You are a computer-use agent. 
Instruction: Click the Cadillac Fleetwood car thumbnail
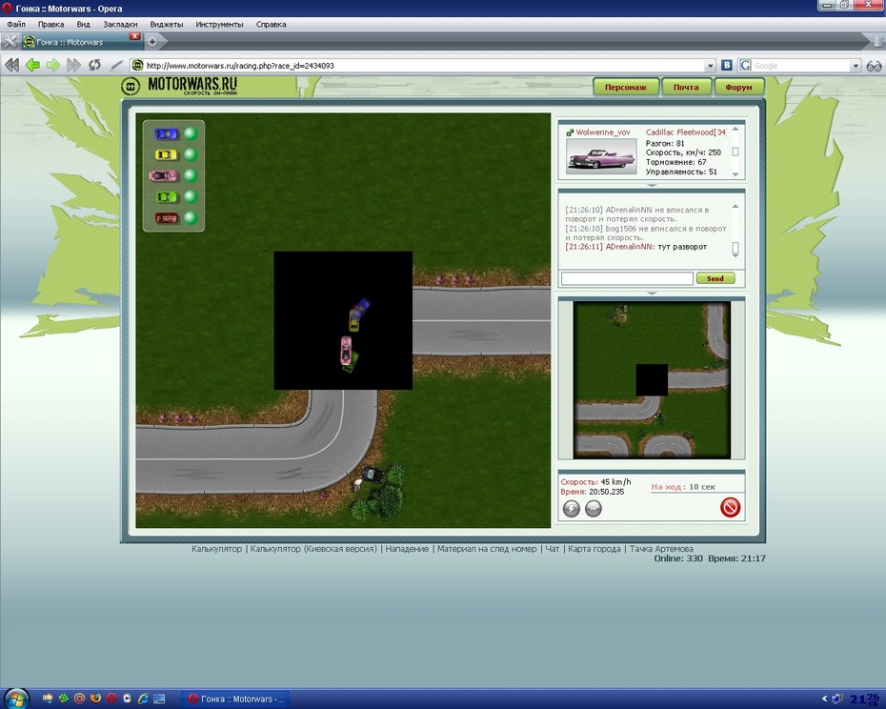click(601, 156)
